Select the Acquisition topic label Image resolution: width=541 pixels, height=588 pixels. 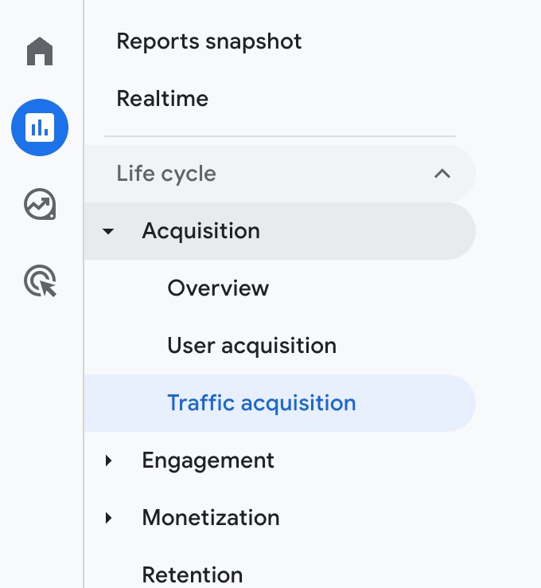pos(200,230)
